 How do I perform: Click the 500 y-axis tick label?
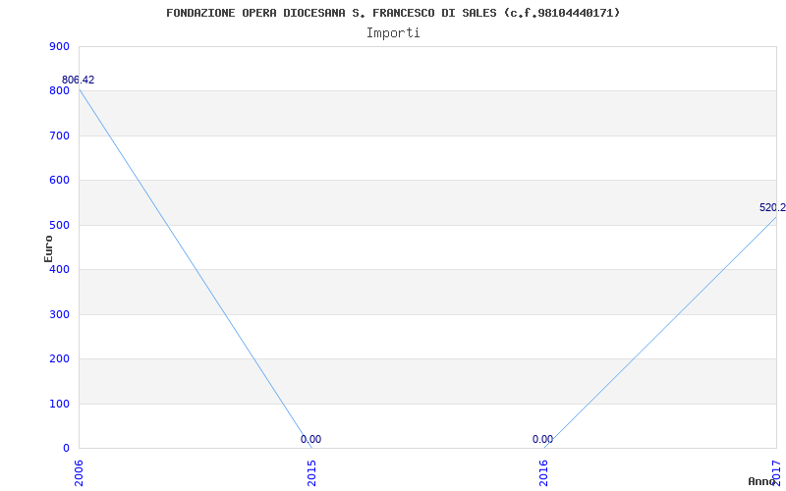[x=59, y=226]
